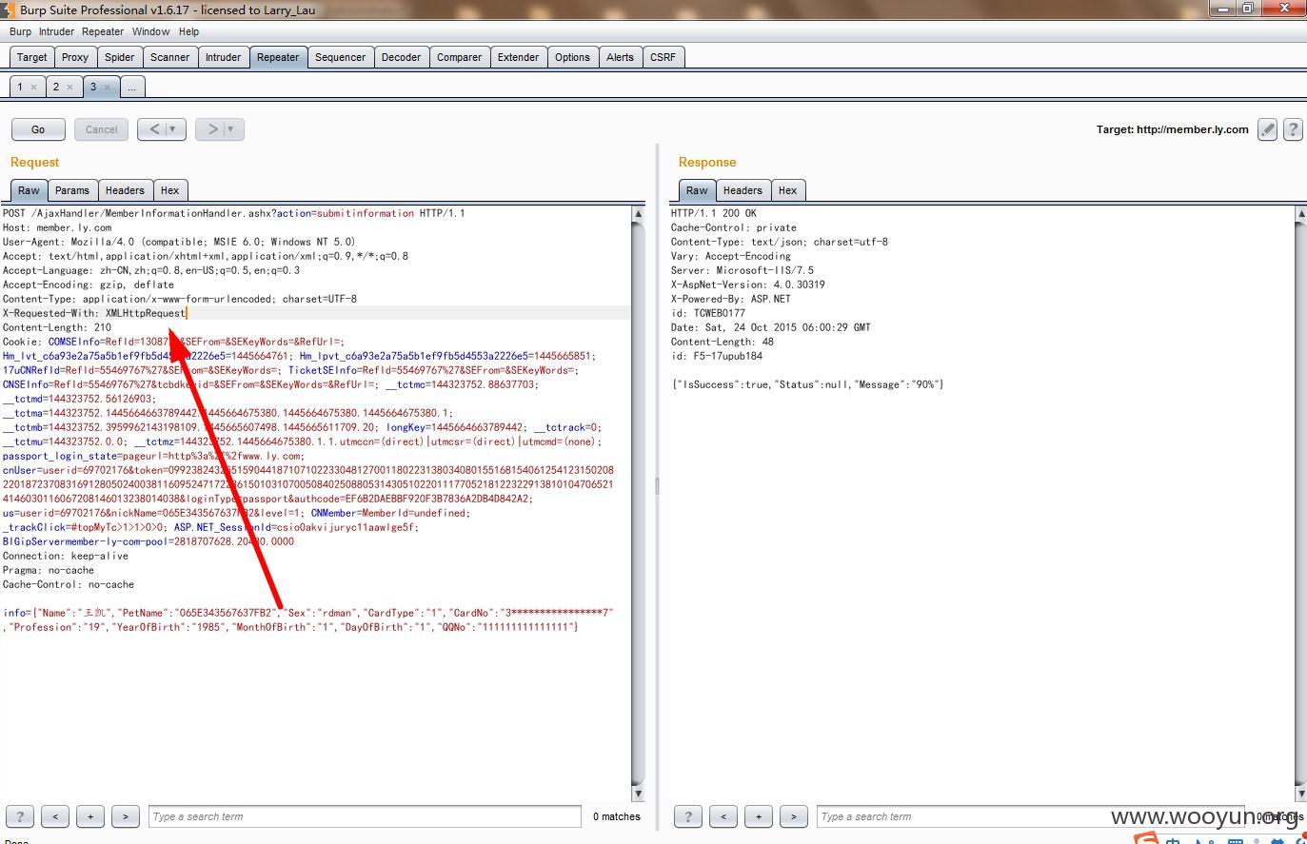Click request search help question mark button

pos(20,816)
